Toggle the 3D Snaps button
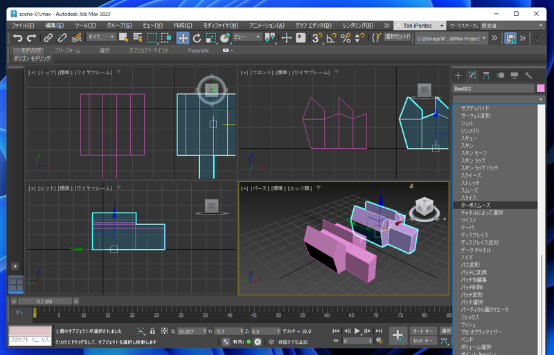Image resolution: width=554 pixels, height=355 pixels. point(317,38)
